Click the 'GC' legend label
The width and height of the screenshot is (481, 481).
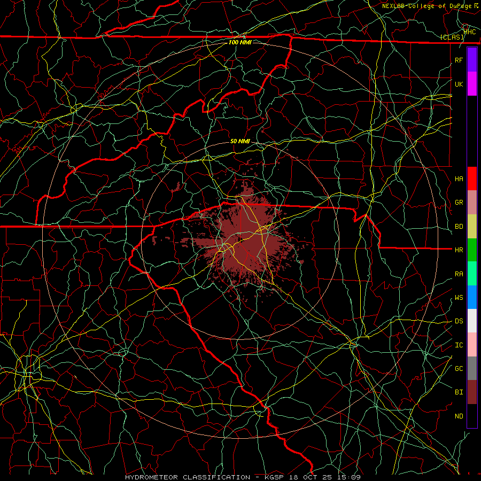[x=459, y=368]
